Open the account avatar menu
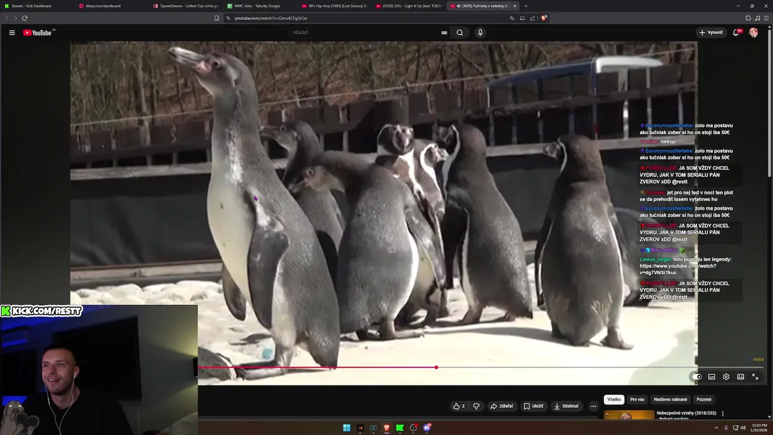Image resolution: width=773 pixels, height=435 pixels. pos(754,33)
